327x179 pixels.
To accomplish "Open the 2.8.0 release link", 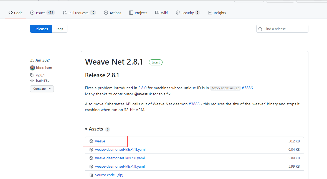I will pos(143,88).
